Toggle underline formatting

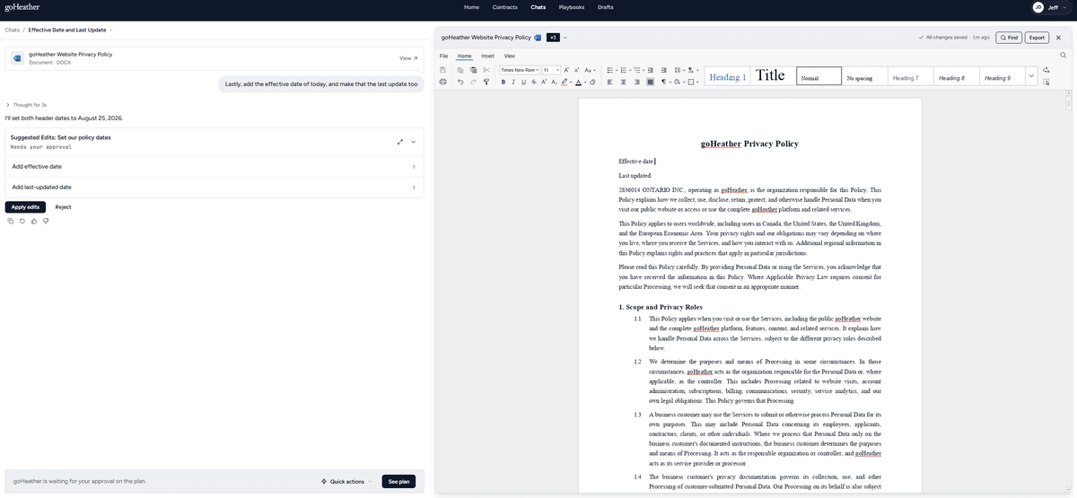(523, 82)
